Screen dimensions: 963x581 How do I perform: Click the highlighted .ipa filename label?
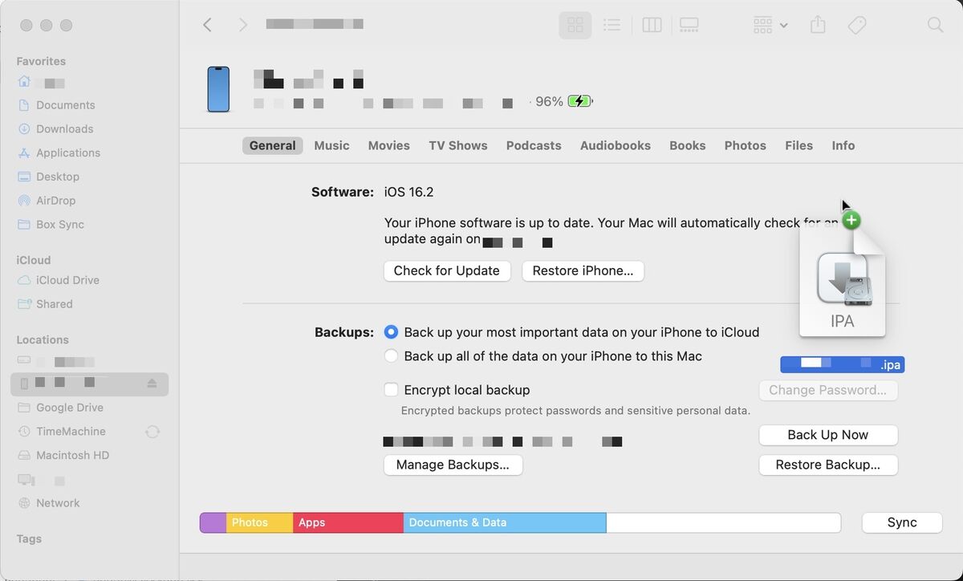click(842, 365)
